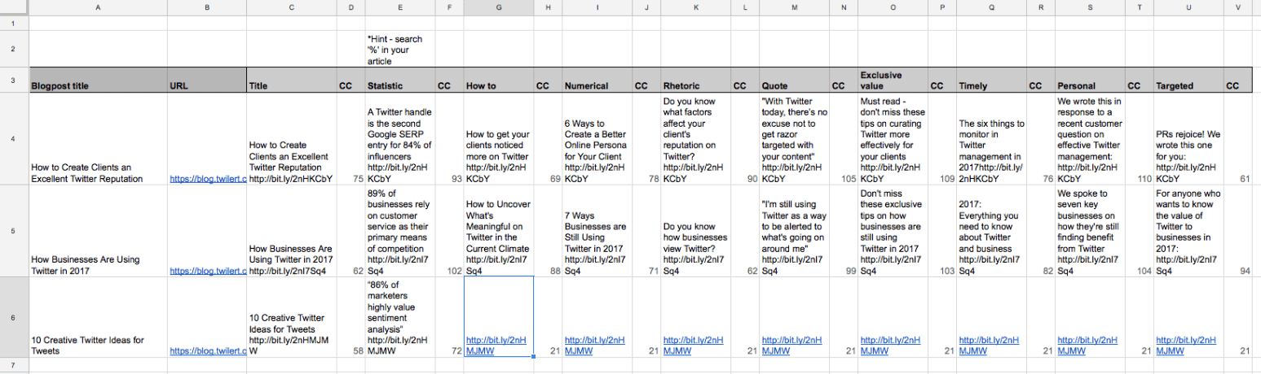Select the column A header
The width and height of the screenshot is (1261, 374).
[98, 7]
